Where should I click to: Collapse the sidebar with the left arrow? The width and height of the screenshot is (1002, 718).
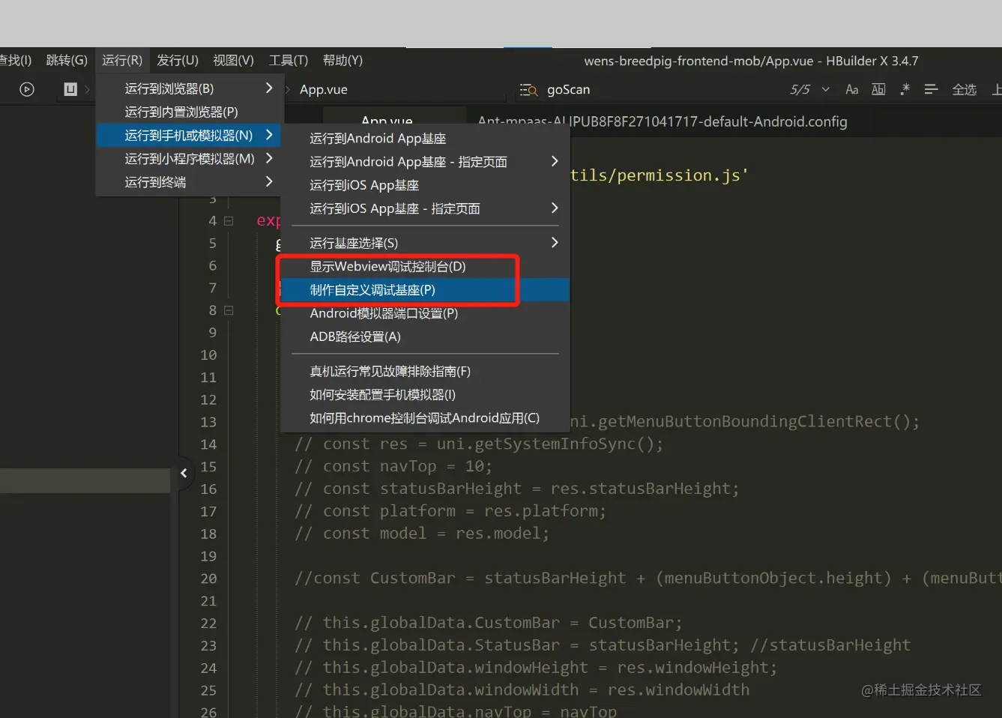click(184, 473)
